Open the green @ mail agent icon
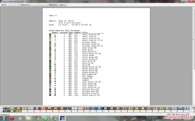This screenshot has width=195, height=121. point(45,119)
